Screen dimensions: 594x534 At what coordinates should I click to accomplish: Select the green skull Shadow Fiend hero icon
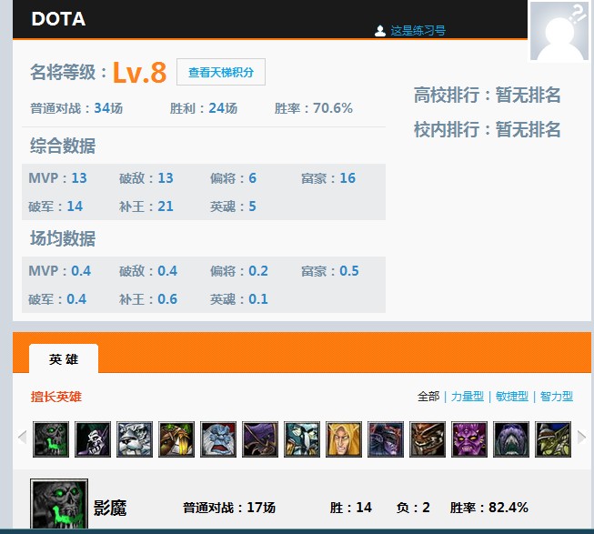click(x=51, y=439)
